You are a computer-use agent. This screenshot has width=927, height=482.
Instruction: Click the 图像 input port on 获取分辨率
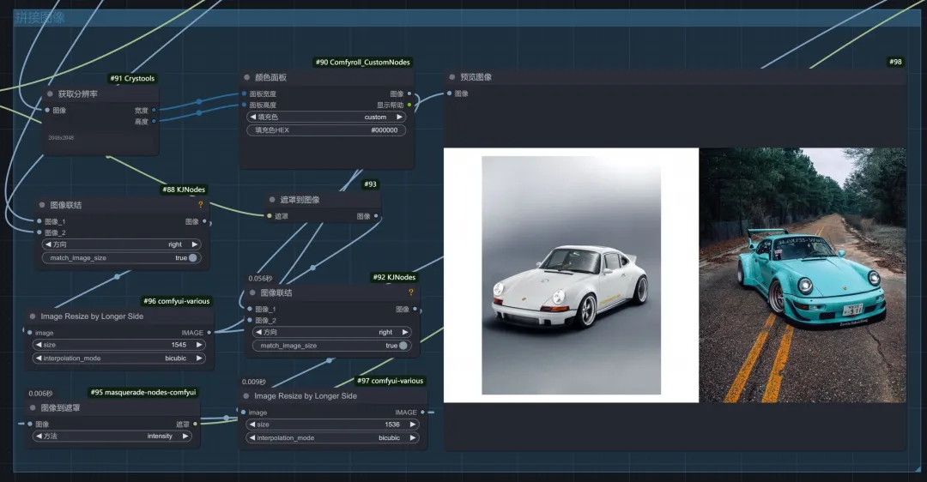[47, 110]
